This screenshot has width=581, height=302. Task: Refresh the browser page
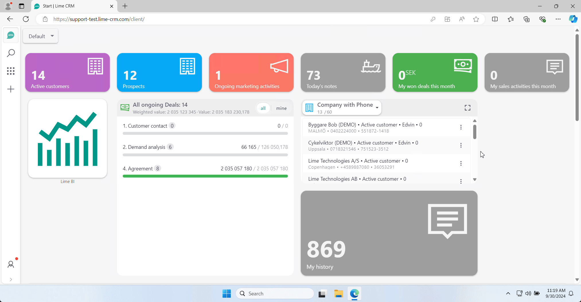[26, 19]
